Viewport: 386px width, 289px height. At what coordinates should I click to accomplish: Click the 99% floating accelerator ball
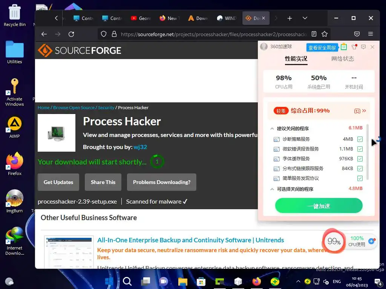(x=334, y=241)
